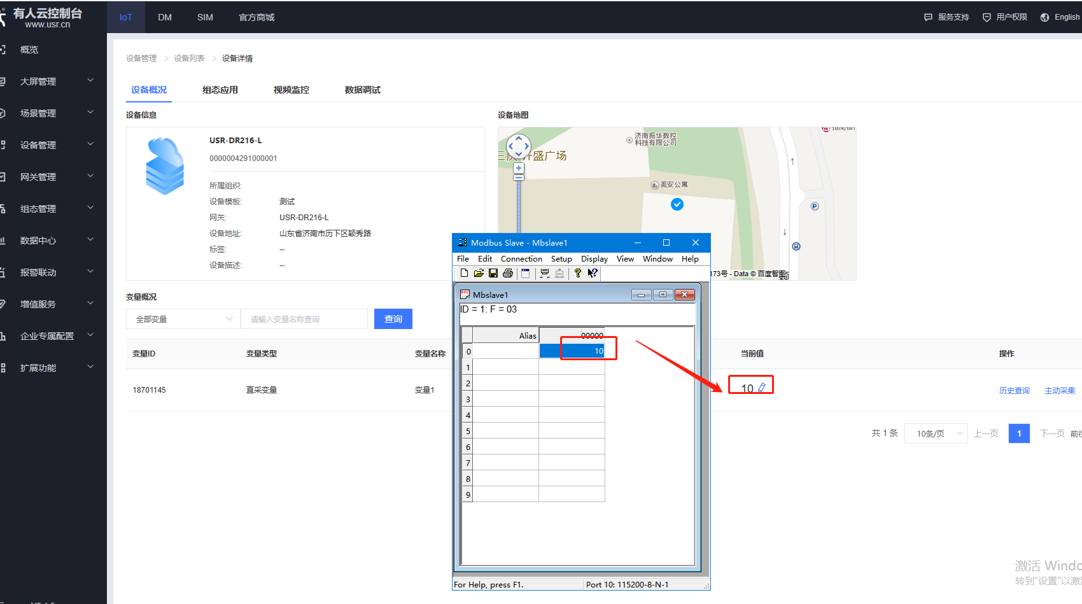The image size is (1082, 604).
Task: Click blue cloud device image
Action: pos(165,166)
